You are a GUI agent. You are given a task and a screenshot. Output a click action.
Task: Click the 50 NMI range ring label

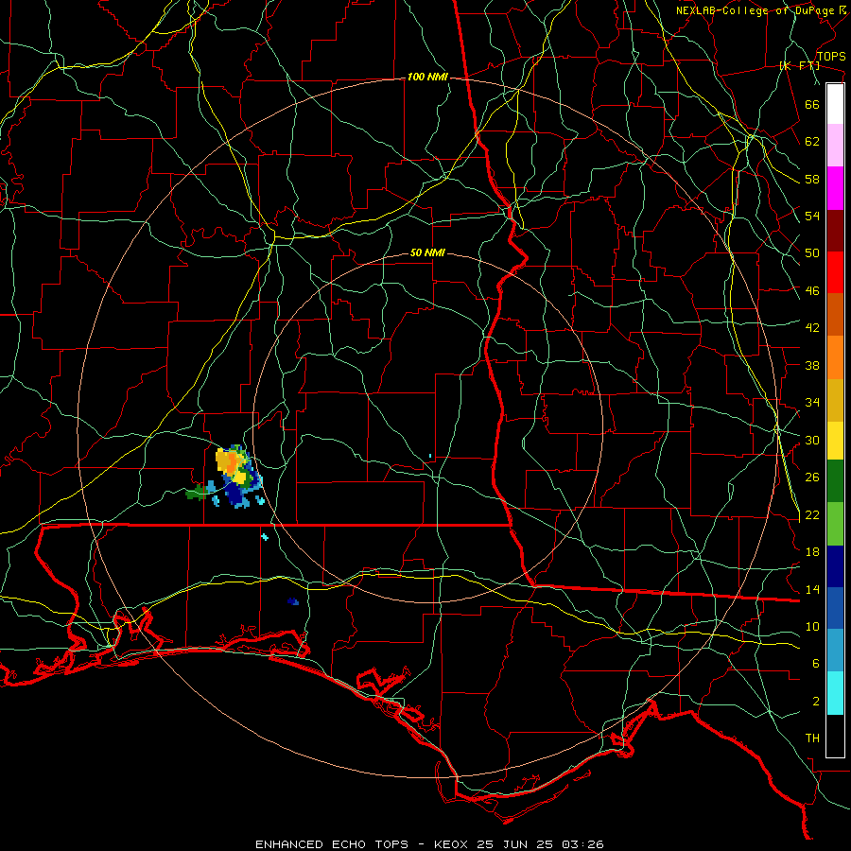click(427, 252)
